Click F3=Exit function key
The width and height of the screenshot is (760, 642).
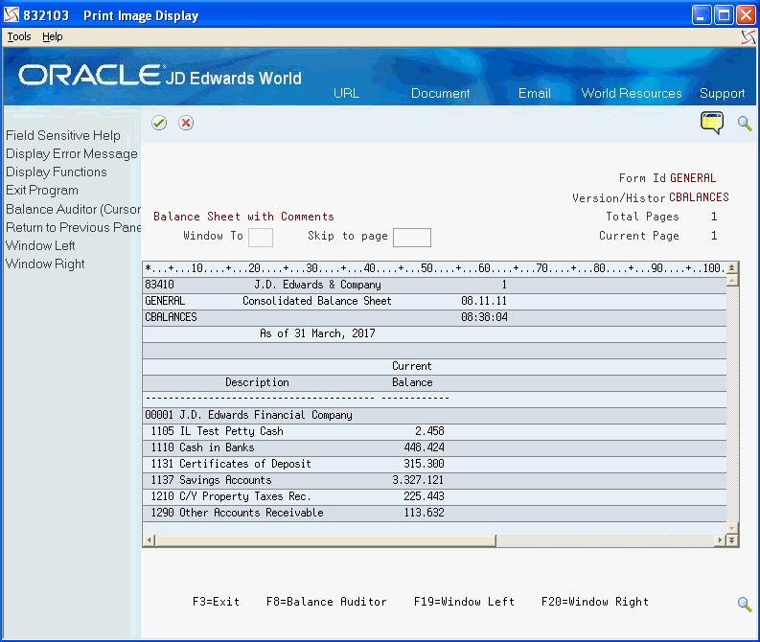(x=217, y=602)
